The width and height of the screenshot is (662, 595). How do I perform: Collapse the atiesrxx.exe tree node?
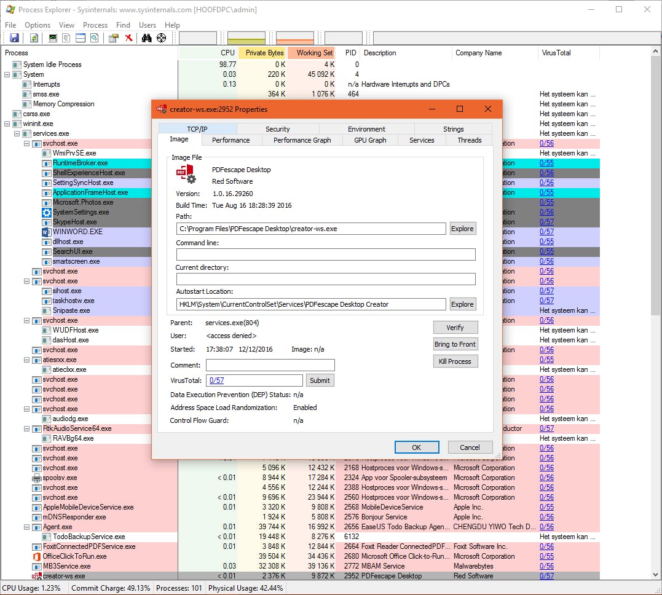(x=26, y=360)
